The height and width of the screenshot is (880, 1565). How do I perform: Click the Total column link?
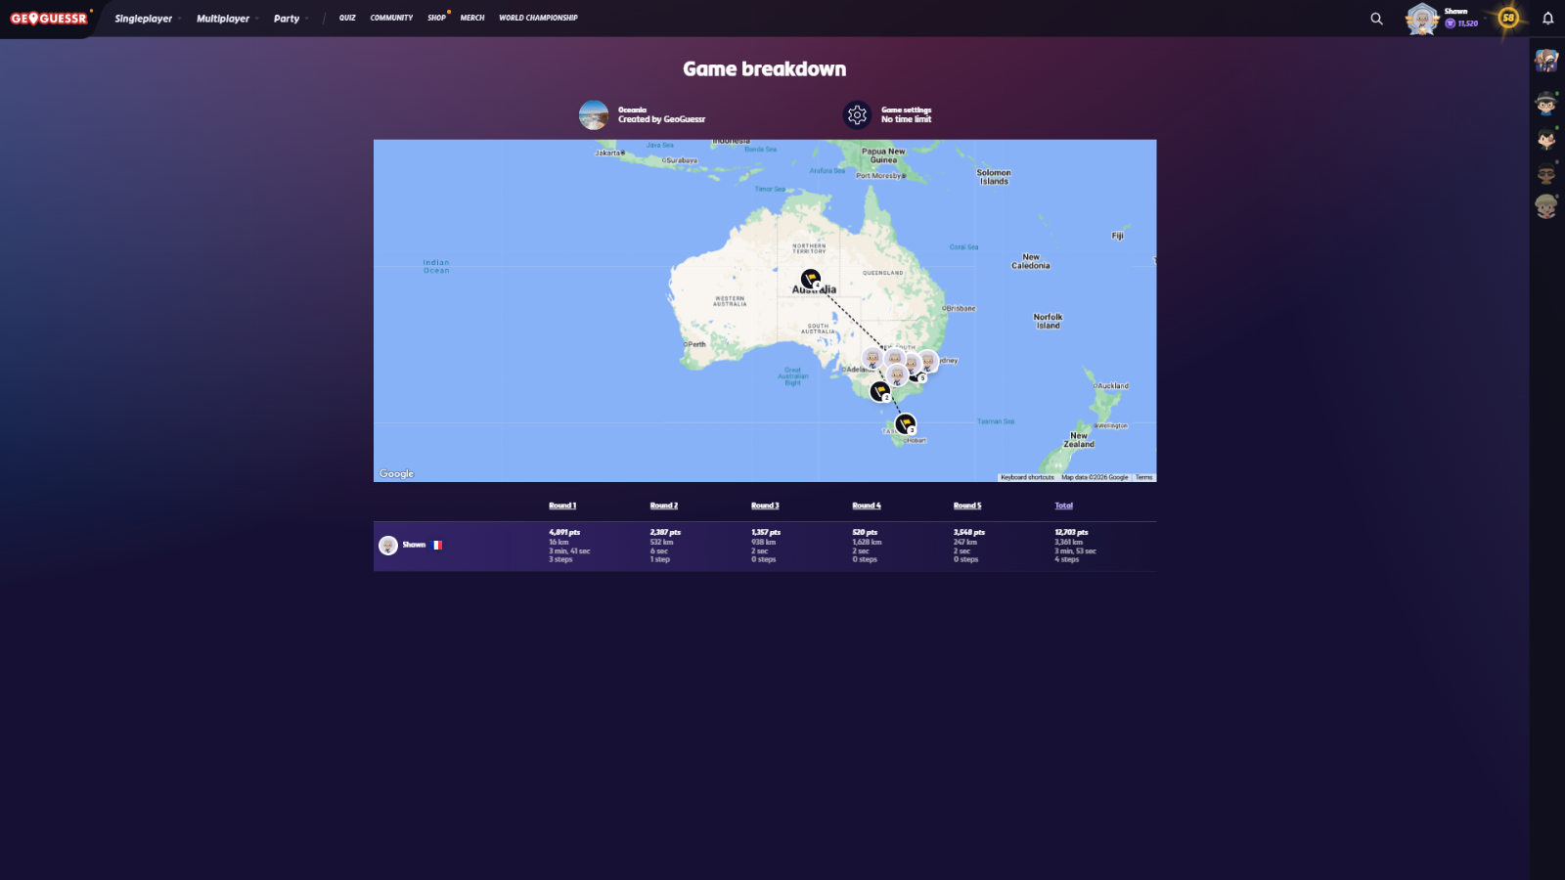pyautogui.click(x=1063, y=506)
